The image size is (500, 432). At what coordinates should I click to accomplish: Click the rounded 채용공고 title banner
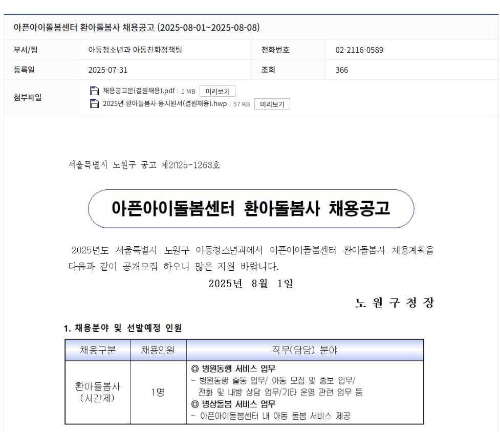pos(252,208)
